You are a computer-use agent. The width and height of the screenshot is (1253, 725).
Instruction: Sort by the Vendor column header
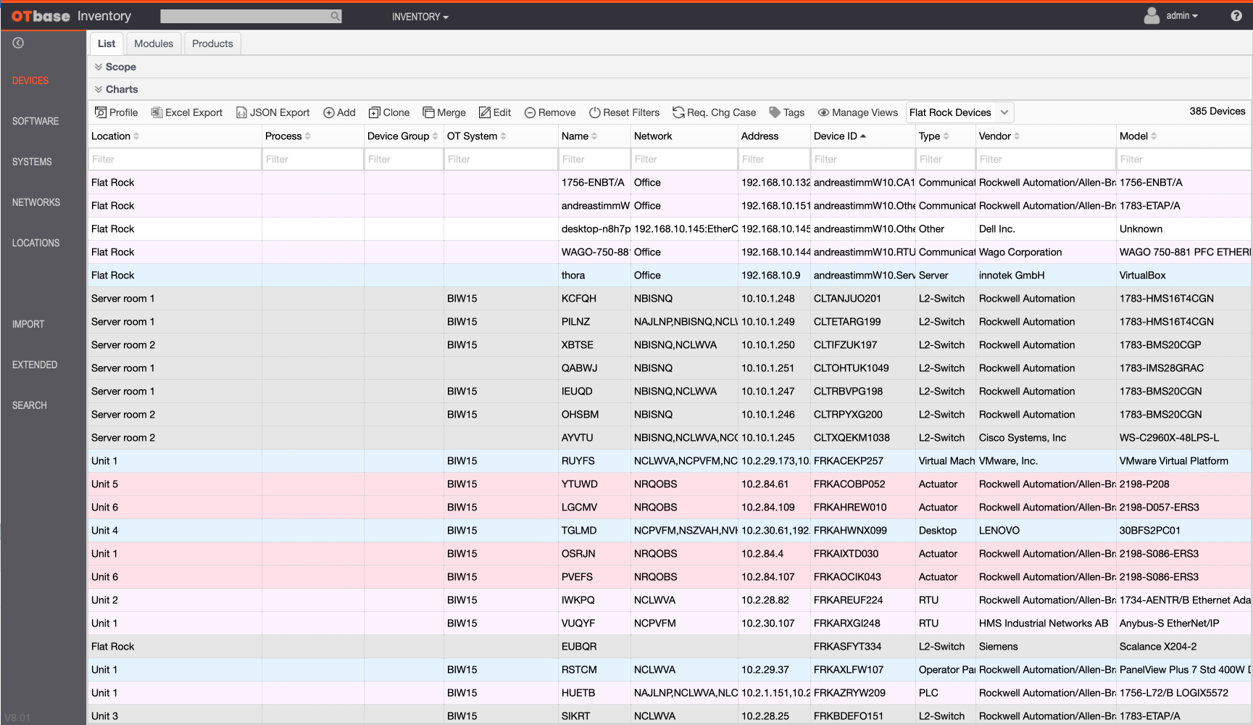(999, 136)
